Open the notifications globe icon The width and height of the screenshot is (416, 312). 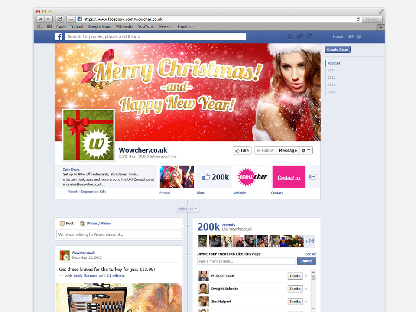point(309,36)
